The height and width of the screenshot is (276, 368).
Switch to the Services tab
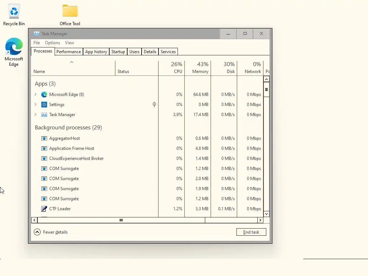tap(168, 52)
